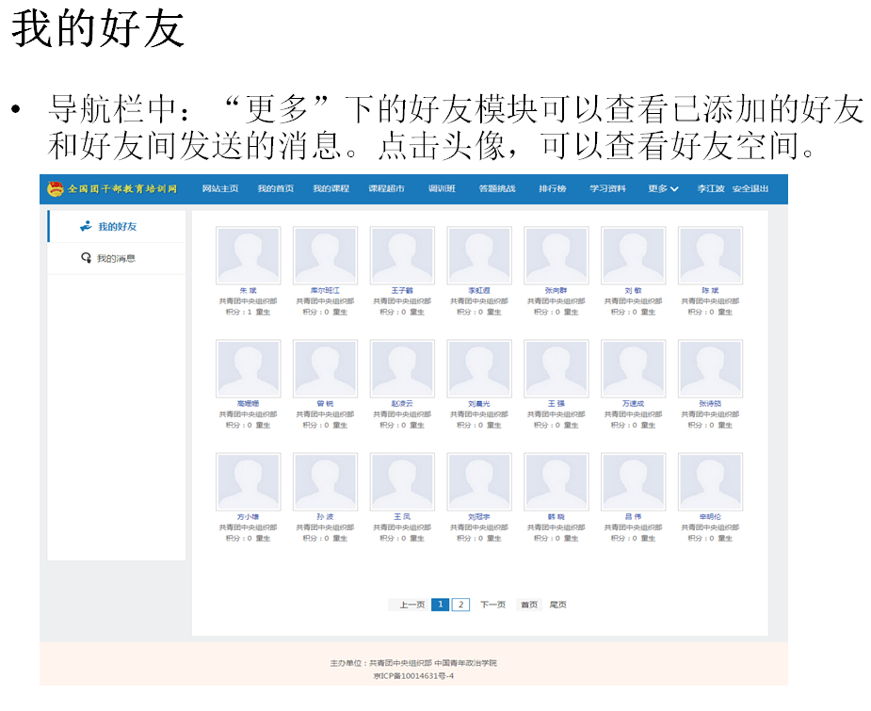Select 排行榜 in the top navigation
Screen dimensions: 871x711
click(553, 189)
